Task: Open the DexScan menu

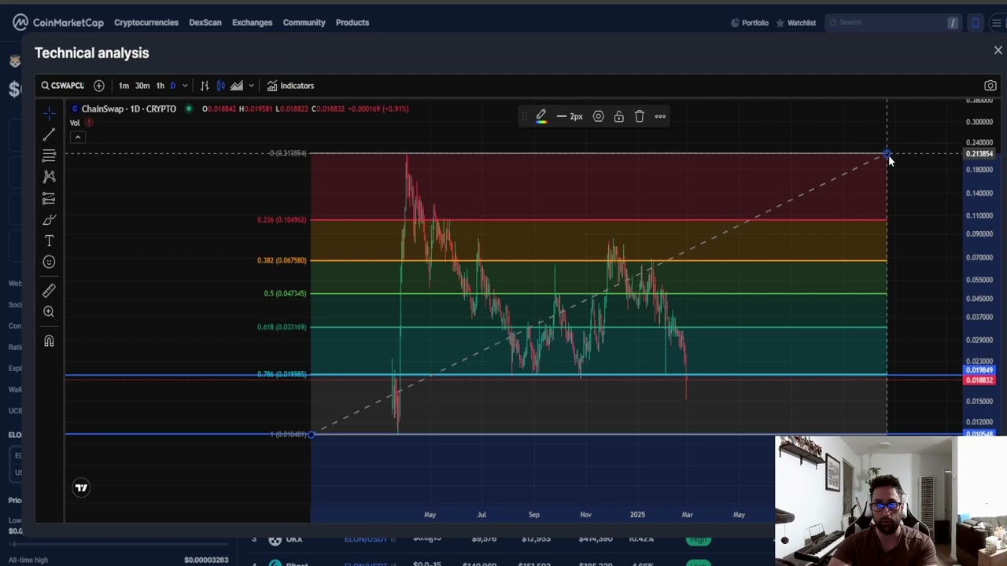Action: coord(205,22)
